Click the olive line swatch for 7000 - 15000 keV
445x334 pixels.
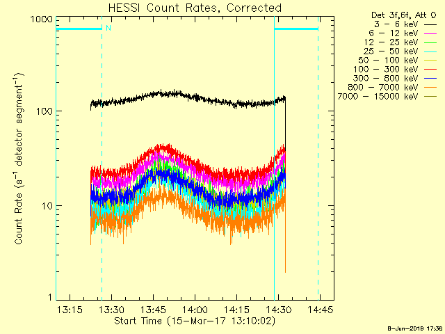[x=430, y=97]
